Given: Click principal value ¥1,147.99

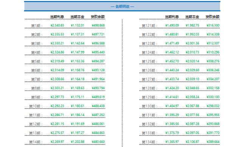Looking at the screenshot, I should 78,52.
